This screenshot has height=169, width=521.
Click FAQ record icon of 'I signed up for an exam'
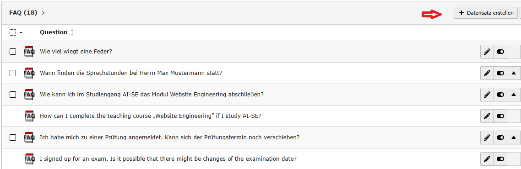pos(29,159)
